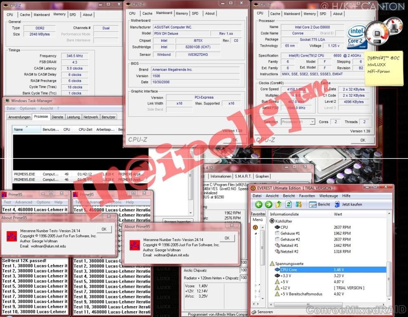Open Dienste tab in Task-Manager
Screen dimensions: 408x317
coord(57,117)
